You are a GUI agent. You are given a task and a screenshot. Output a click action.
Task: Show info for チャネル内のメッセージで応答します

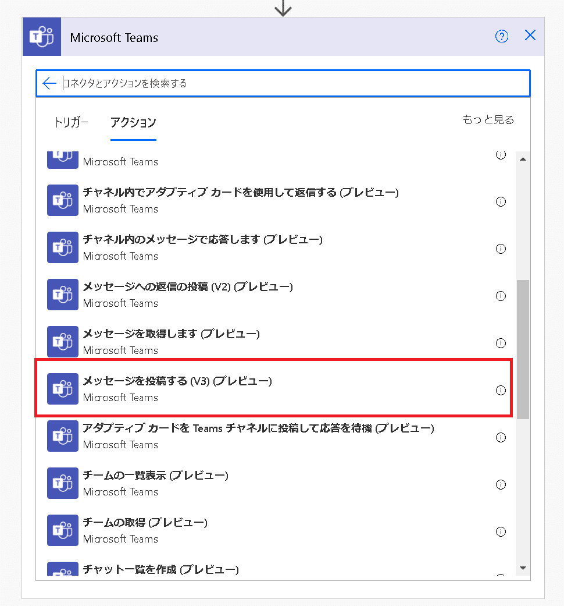(x=501, y=249)
